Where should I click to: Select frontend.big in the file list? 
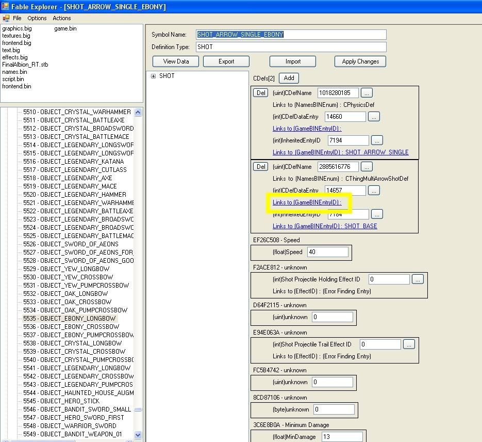16,43
